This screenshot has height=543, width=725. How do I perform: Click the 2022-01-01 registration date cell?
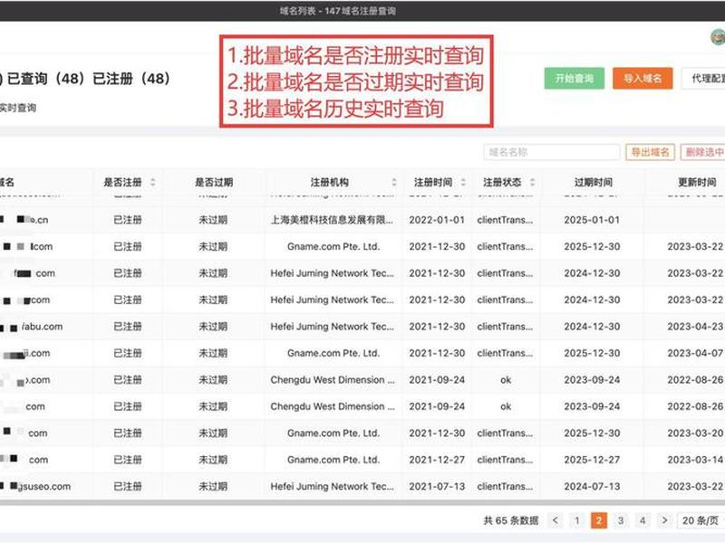(437, 220)
